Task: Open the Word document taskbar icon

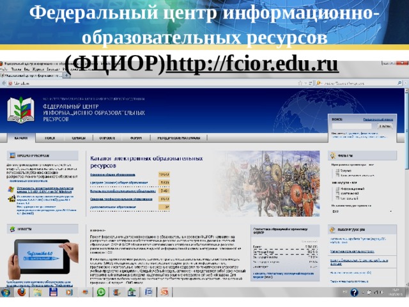Action: 148,292
